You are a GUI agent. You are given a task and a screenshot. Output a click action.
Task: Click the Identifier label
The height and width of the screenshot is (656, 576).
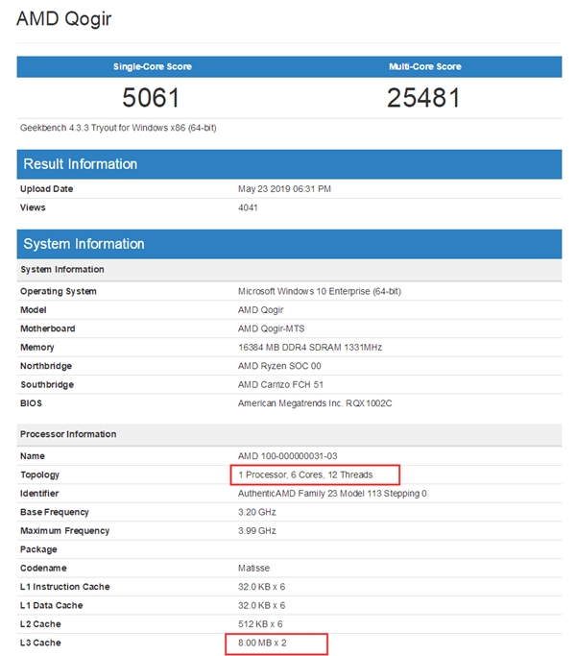(x=39, y=494)
